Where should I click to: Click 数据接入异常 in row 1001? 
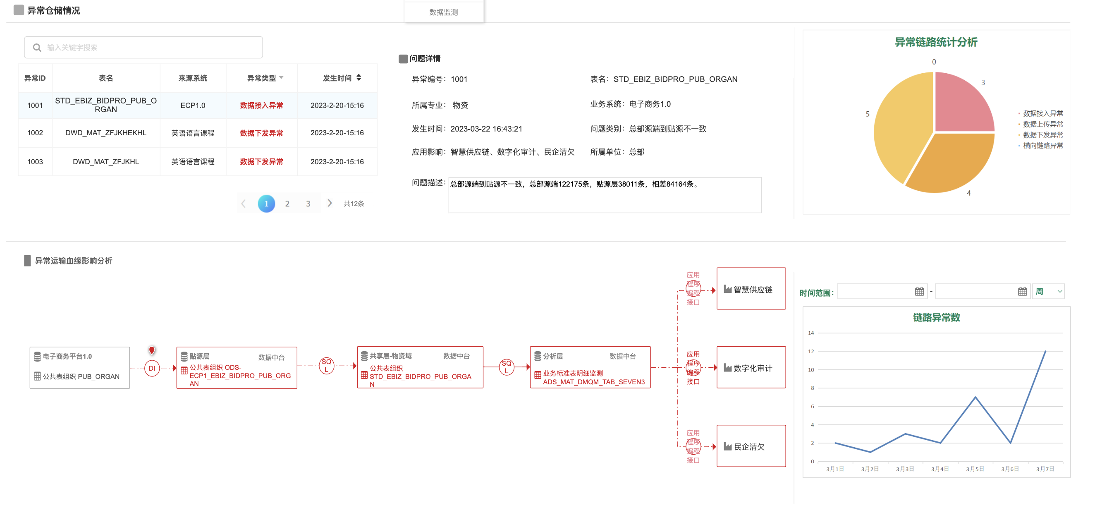261,105
